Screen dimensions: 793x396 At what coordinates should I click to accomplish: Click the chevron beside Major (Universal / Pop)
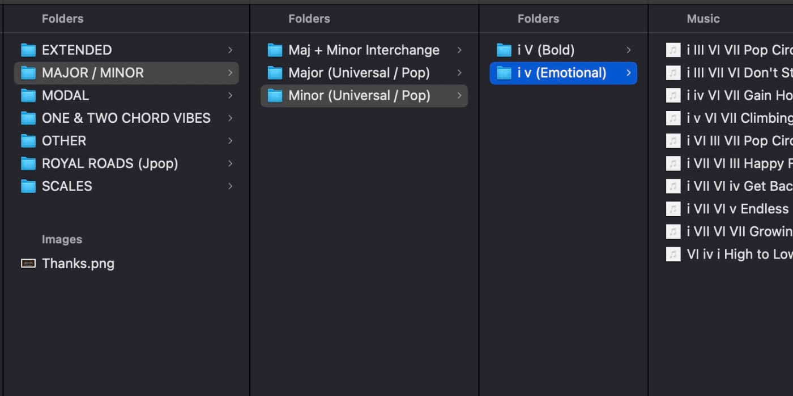[459, 73]
